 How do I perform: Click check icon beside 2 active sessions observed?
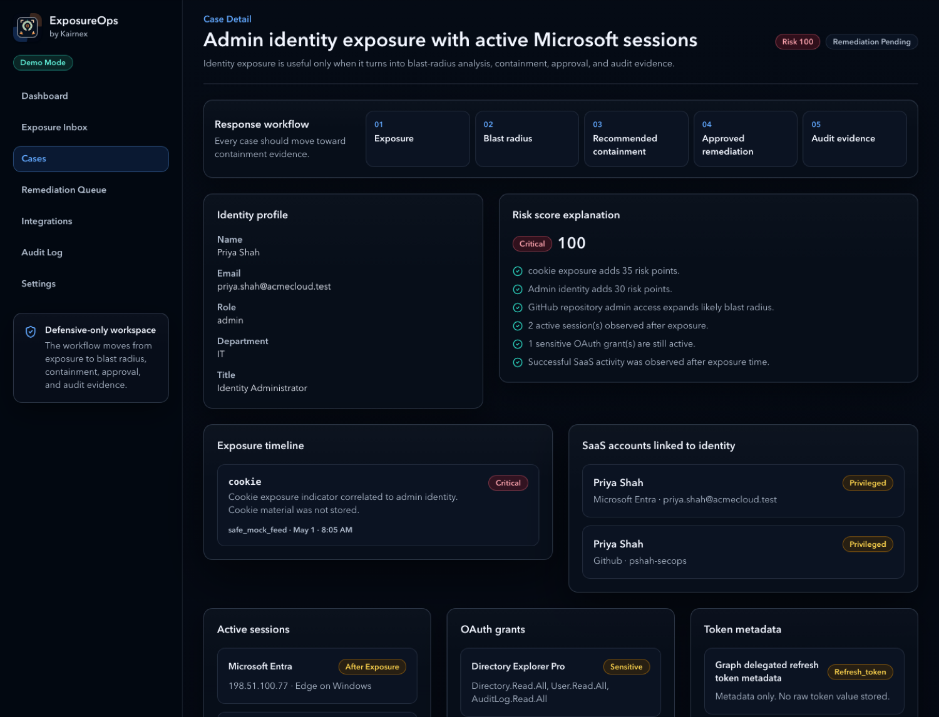click(518, 325)
